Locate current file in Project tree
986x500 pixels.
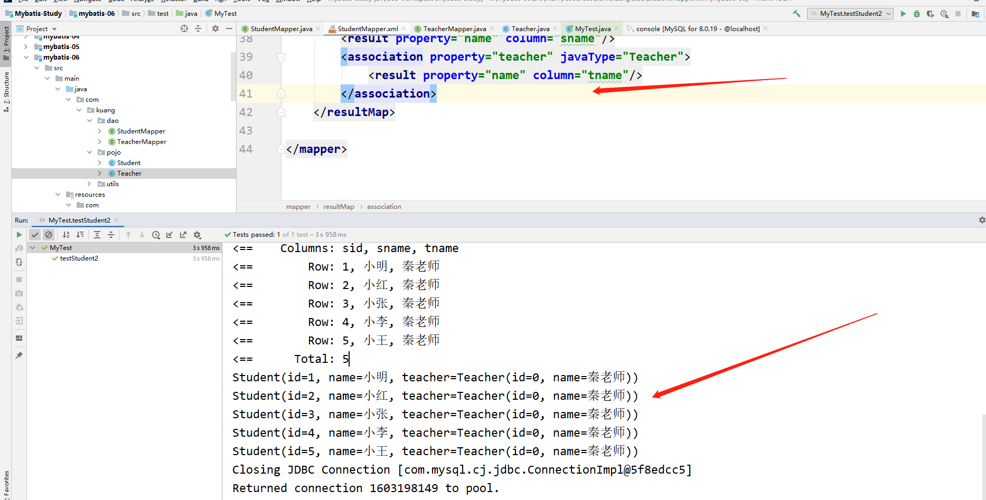(x=184, y=28)
